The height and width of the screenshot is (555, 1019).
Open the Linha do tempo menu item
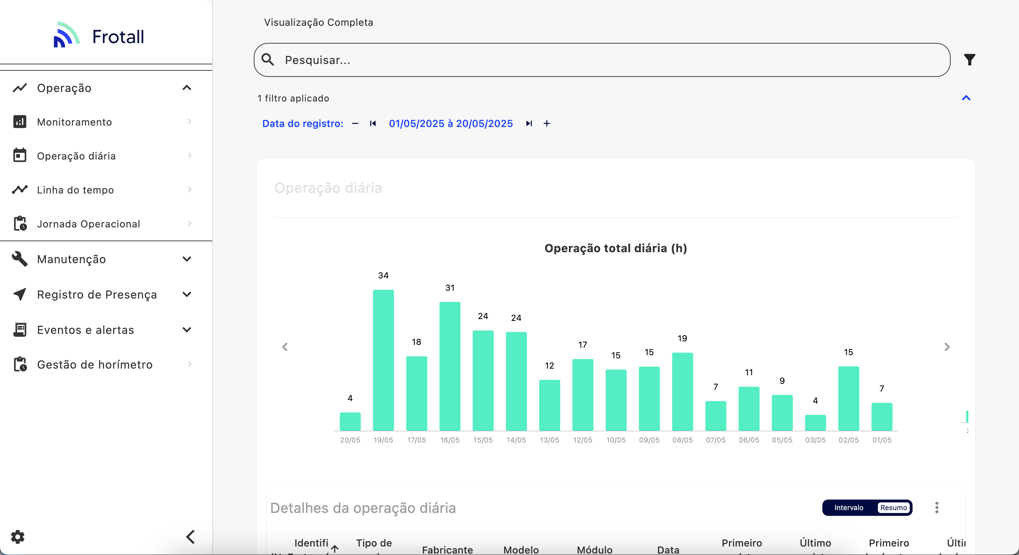click(106, 190)
